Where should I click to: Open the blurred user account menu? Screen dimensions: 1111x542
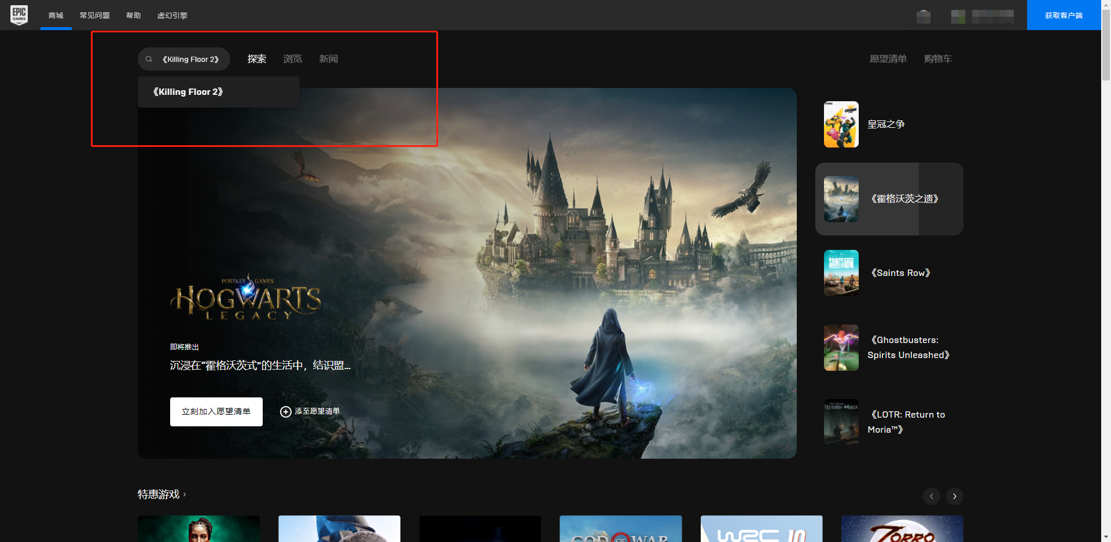(x=983, y=16)
